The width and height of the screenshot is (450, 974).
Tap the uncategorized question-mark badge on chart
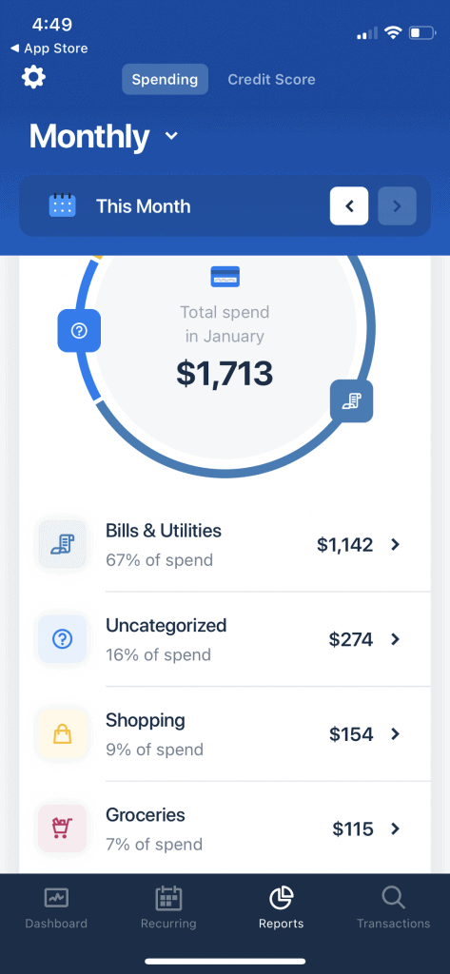tap(79, 330)
